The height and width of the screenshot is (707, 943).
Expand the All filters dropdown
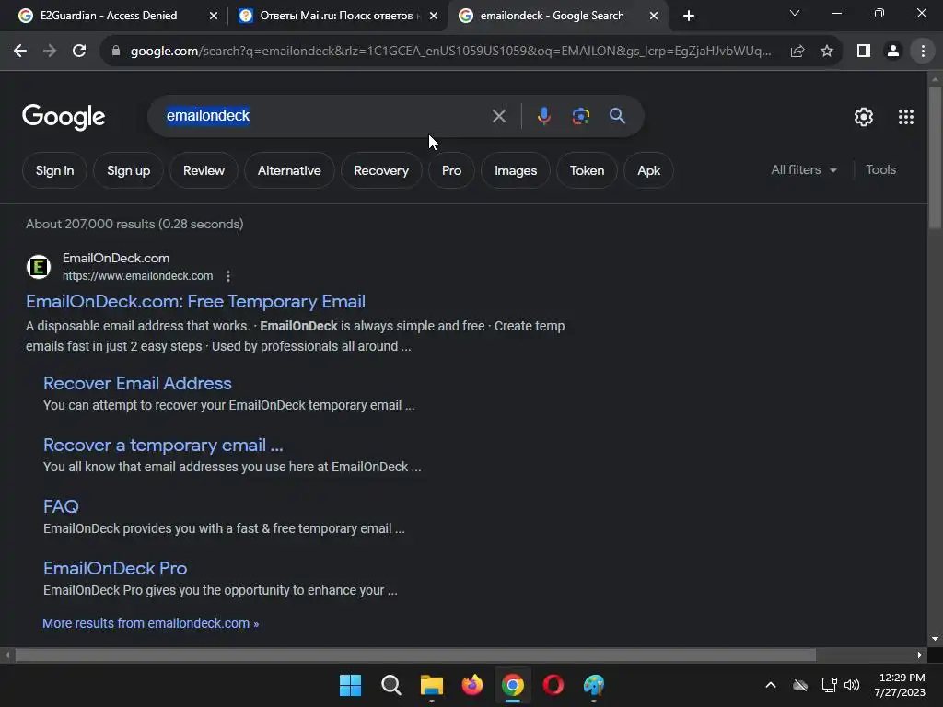[x=804, y=170]
